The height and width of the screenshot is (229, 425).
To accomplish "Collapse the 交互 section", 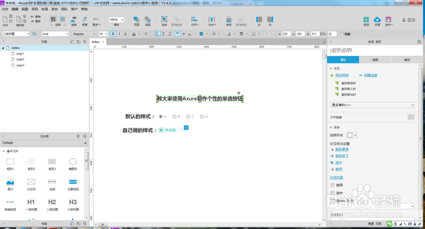I will (x=331, y=68).
